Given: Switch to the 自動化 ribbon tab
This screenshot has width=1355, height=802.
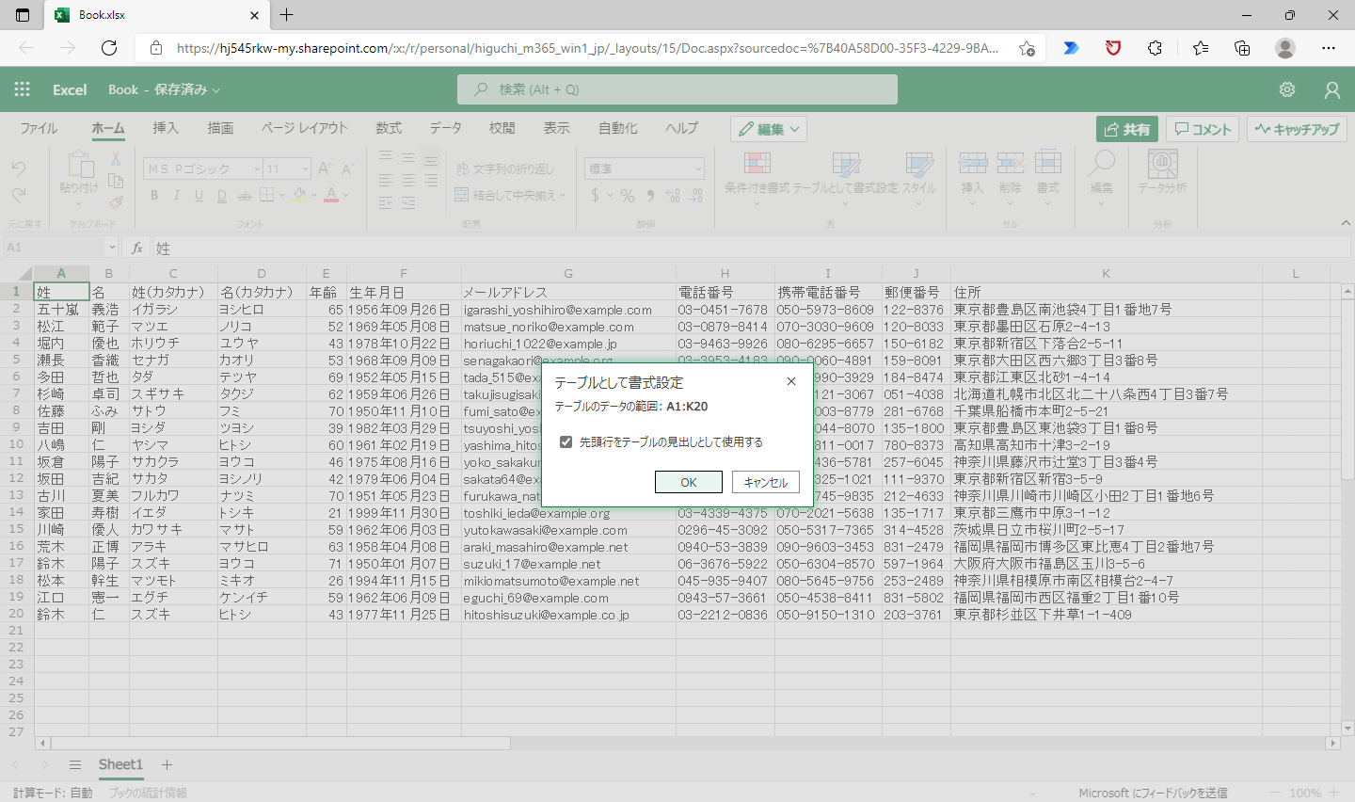Looking at the screenshot, I should (618, 128).
